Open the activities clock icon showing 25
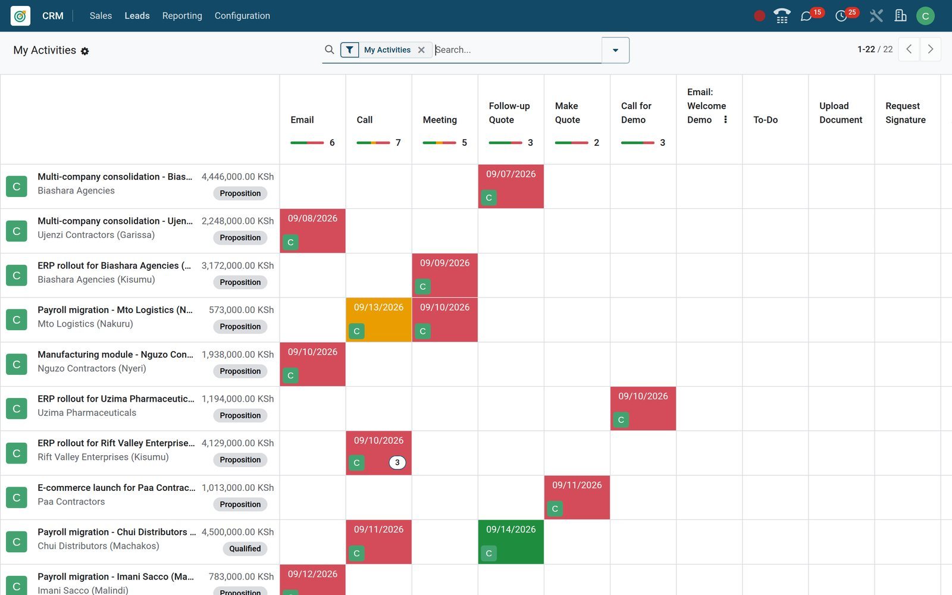Image resolution: width=952 pixels, height=595 pixels. point(841,16)
